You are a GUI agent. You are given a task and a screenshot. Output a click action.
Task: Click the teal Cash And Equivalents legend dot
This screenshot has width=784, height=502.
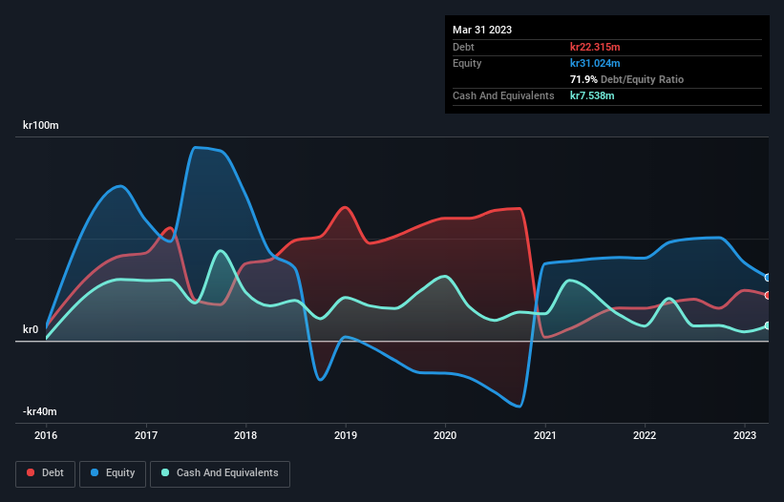(165, 472)
